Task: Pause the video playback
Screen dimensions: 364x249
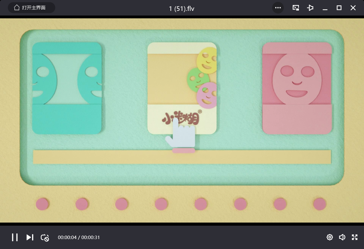Action: point(15,237)
